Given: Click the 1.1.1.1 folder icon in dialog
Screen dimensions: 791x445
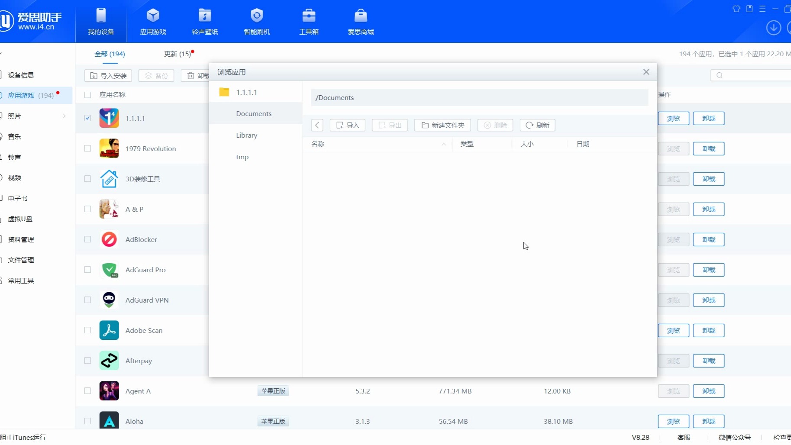Looking at the screenshot, I should pos(224,92).
